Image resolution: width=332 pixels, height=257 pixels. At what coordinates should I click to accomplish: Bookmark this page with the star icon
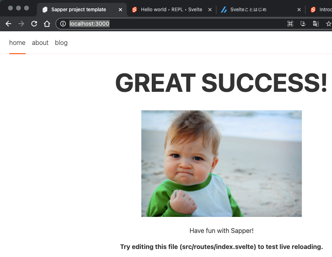[x=329, y=24]
